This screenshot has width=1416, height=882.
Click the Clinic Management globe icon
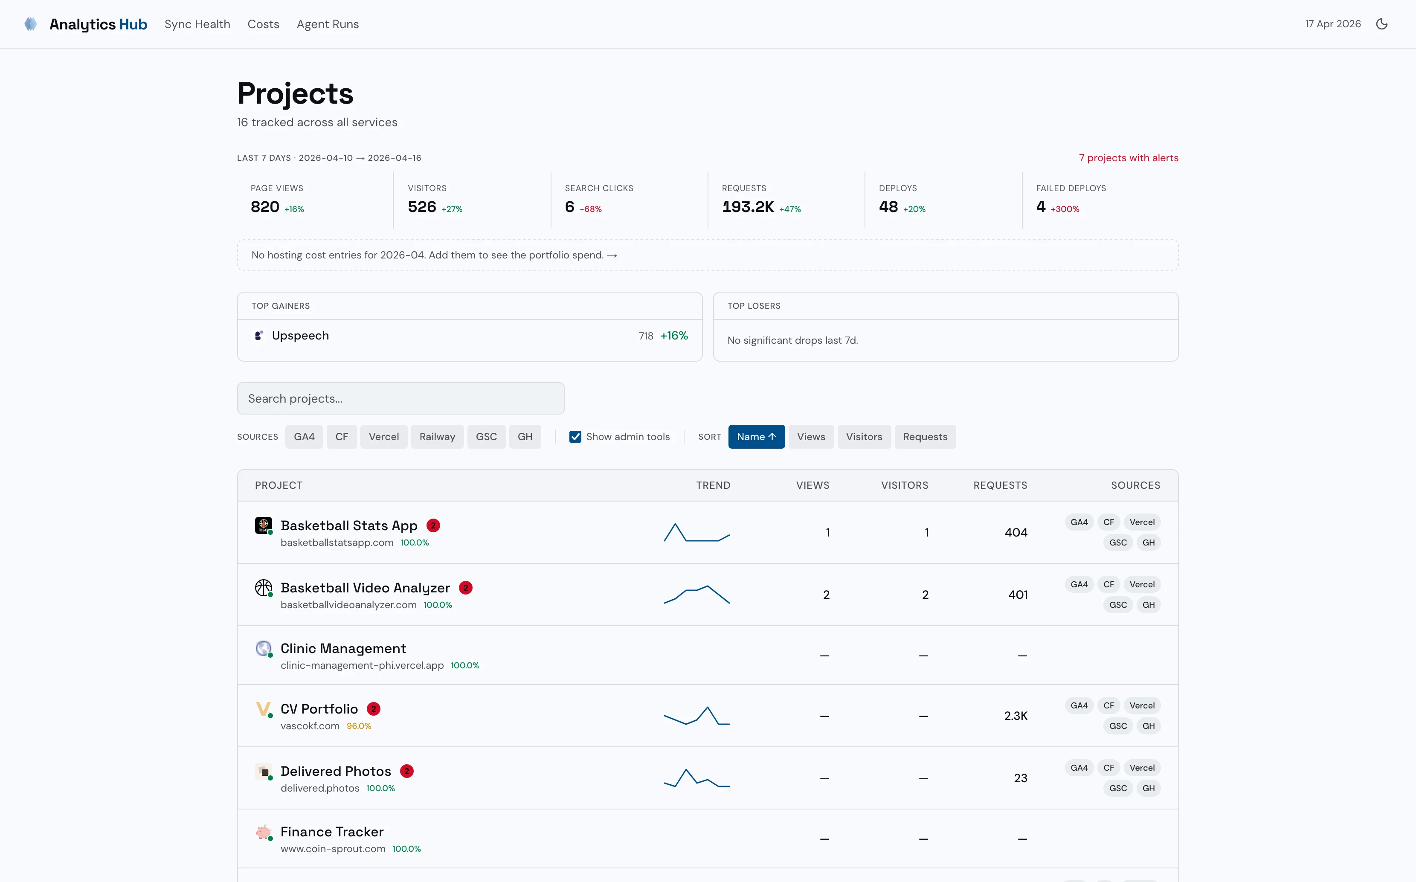click(x=264, y=648)
